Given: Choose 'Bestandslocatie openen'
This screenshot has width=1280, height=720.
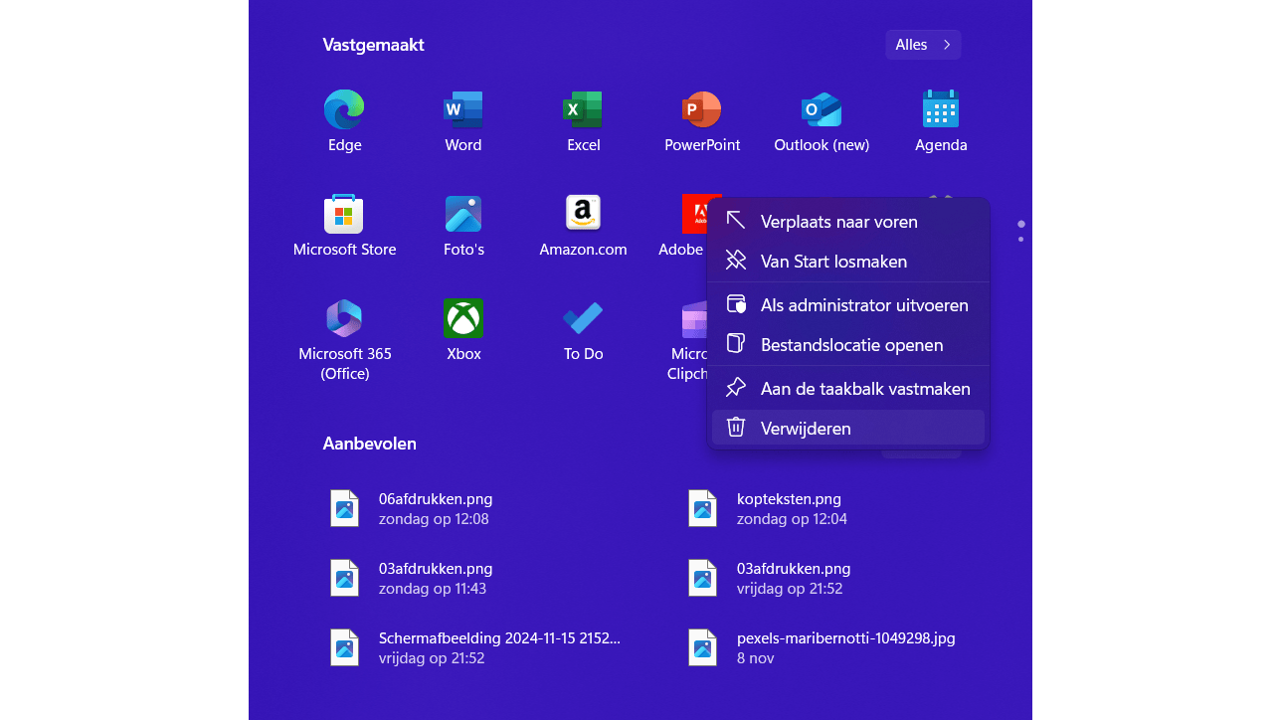Looking at the screenshot, I should (x=848, y=345).
